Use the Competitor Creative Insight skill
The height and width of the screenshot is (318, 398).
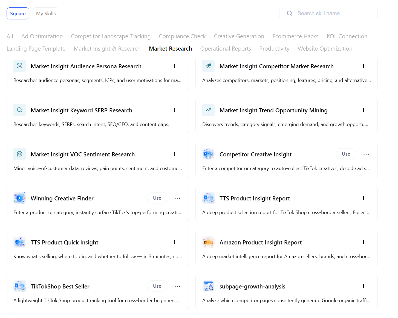346,154
